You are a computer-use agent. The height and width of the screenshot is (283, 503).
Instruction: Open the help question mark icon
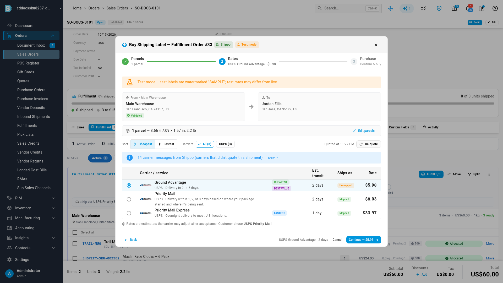coord(495,8)
